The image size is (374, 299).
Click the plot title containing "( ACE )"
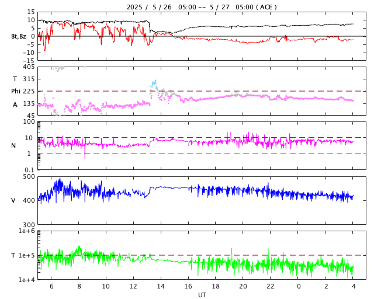coord(202,7)
